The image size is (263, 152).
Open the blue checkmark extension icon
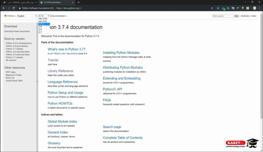pyautogui.click(x=218, y=8)
